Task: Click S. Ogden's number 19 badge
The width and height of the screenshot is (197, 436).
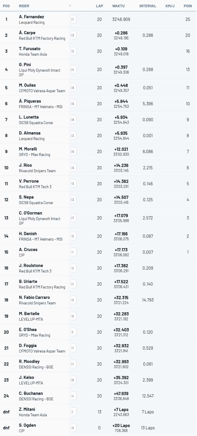Action: [x=72, y=428]
